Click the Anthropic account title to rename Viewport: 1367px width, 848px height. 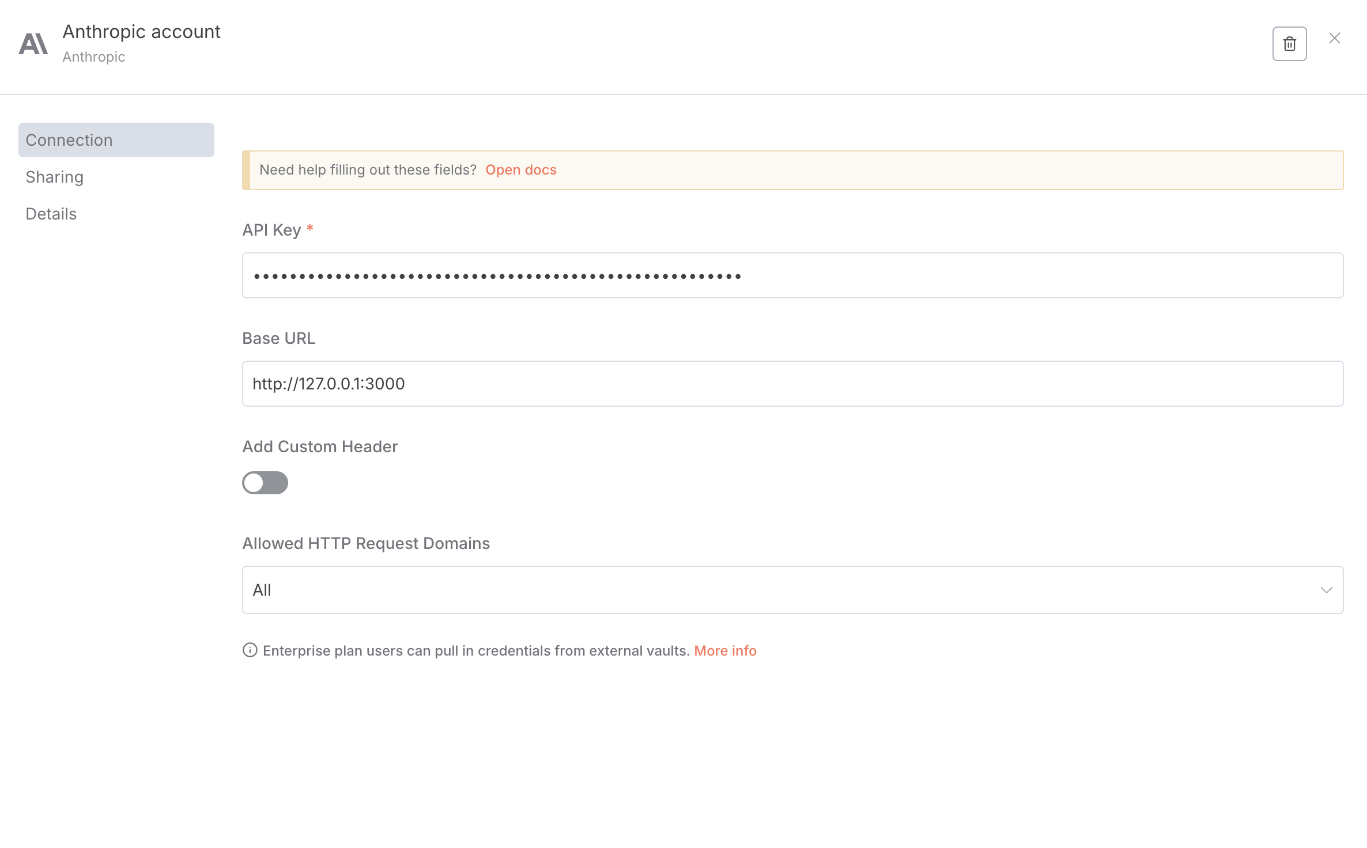pos(141,32)
